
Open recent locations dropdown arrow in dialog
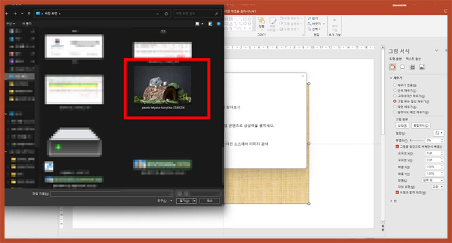point(22,14)
